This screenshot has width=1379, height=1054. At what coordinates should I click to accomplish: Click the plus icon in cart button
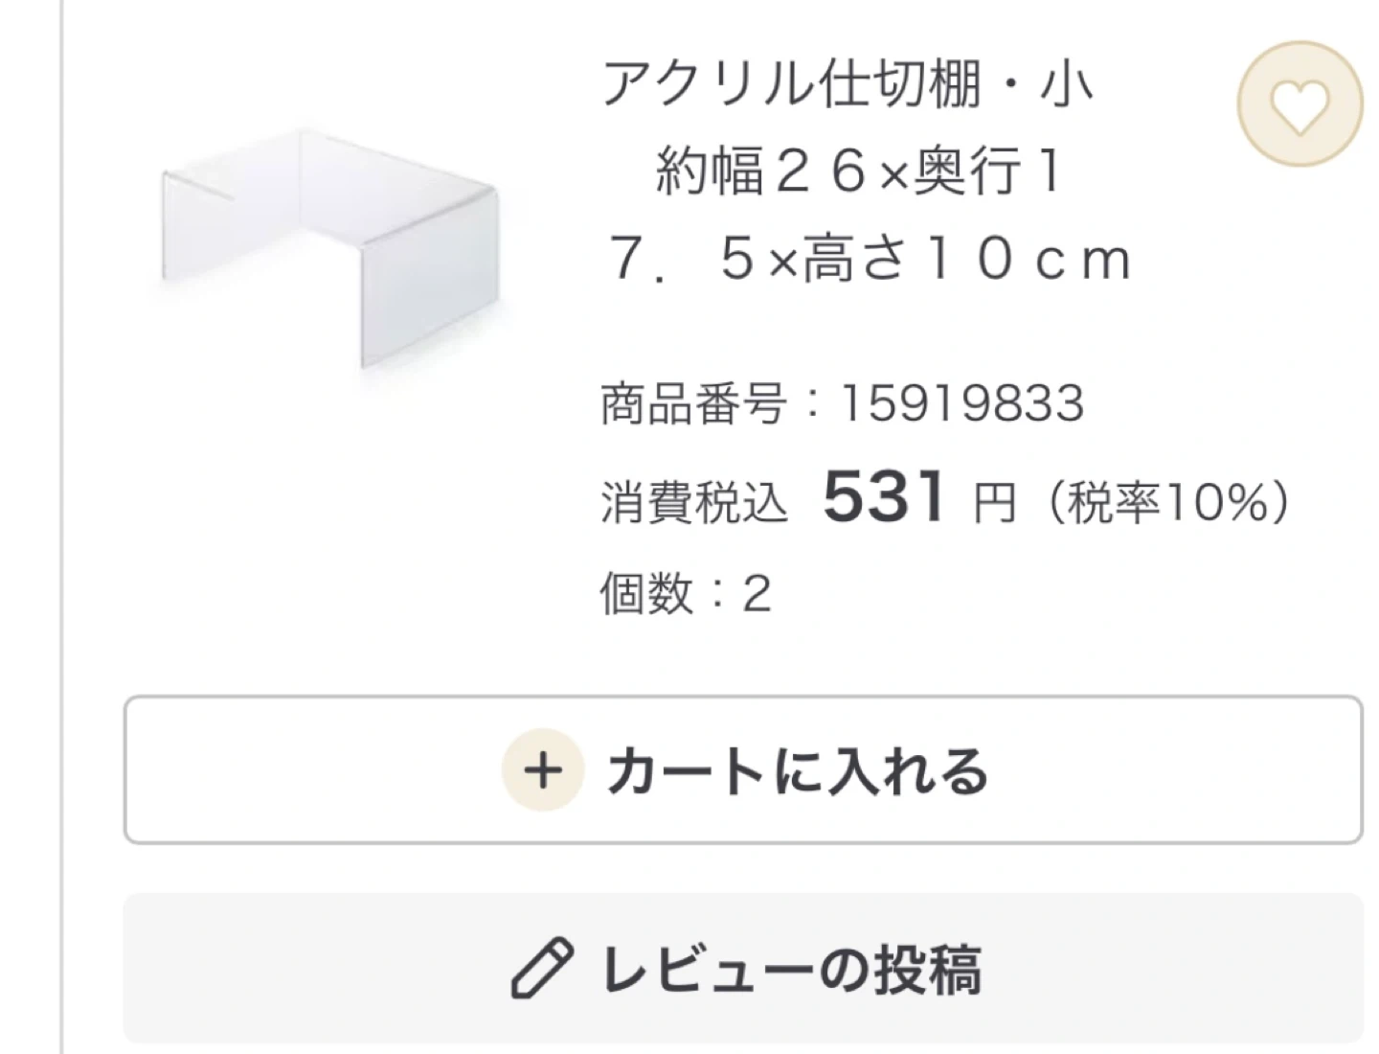[543, 770]
